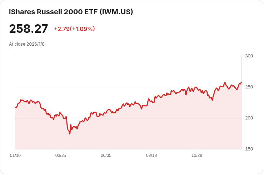
Task: Click the 300 y-axis label
Action: (249, 56)
